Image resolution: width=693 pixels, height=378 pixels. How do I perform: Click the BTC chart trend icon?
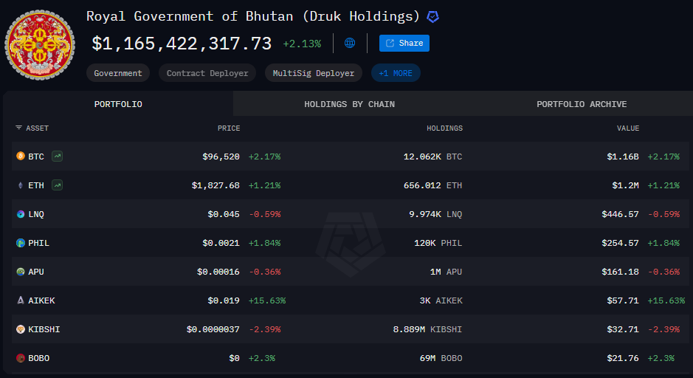click(57, 157)
